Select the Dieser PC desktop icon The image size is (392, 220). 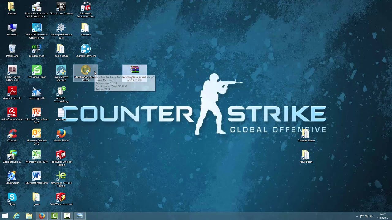pos(12,30)
